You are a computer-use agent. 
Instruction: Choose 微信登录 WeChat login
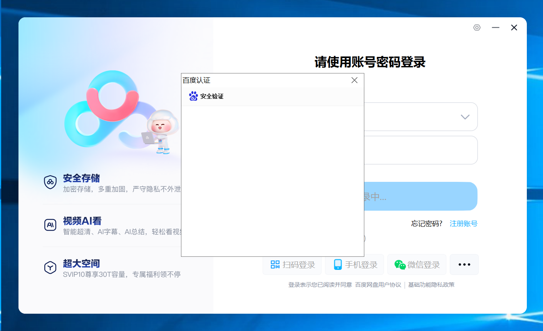coord(417,264)
